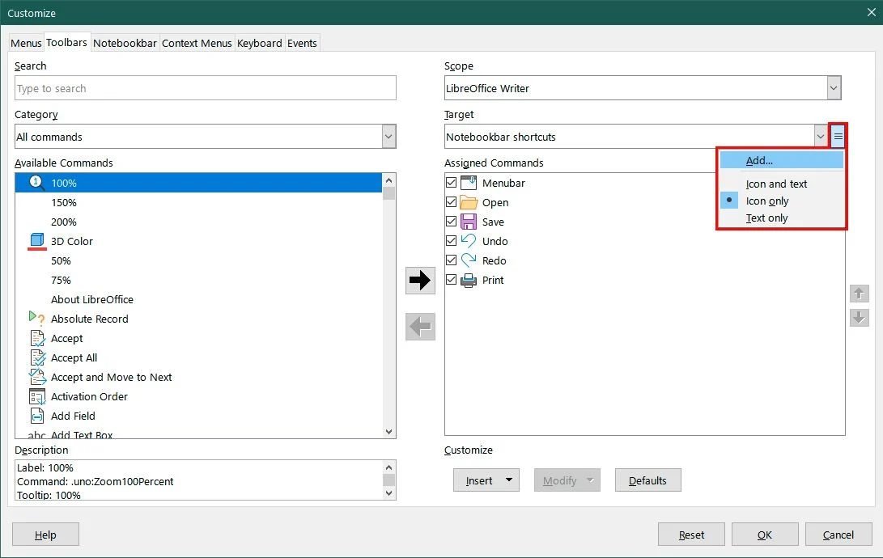Image resolution: width=883 pixels, height=558 pixels.
Task: Click the Print icon in Assigned Commands
Action: [x=468, y=280]
